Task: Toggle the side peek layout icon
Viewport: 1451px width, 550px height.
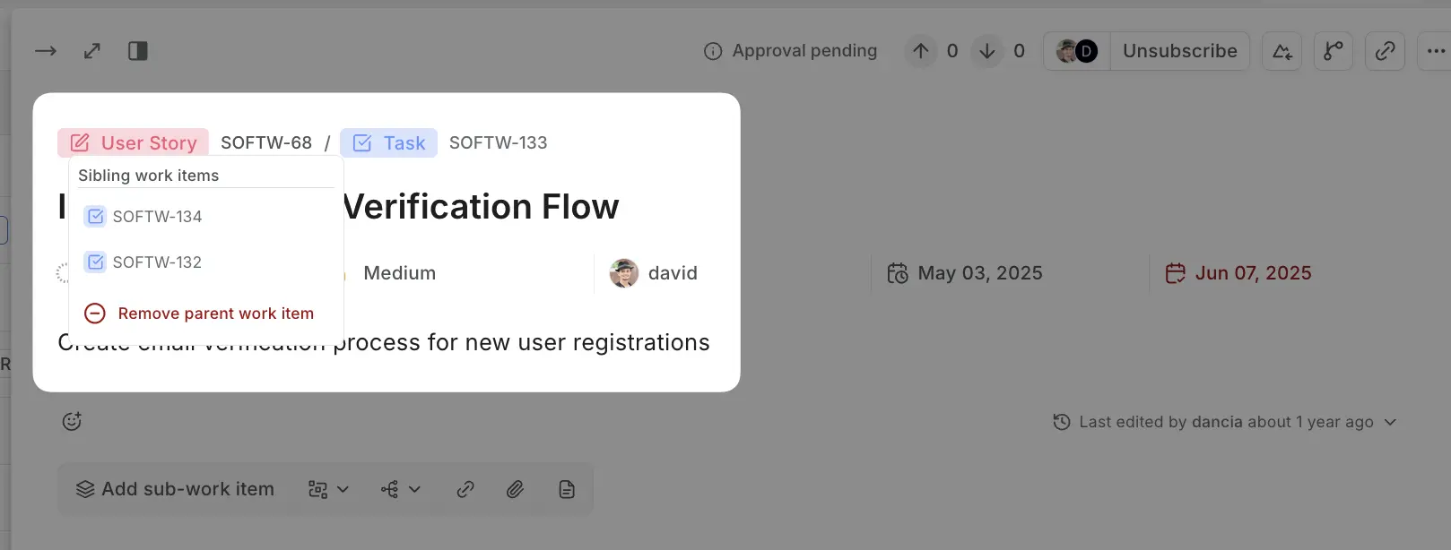Action: pyautogui.click(x=137, y=51)
